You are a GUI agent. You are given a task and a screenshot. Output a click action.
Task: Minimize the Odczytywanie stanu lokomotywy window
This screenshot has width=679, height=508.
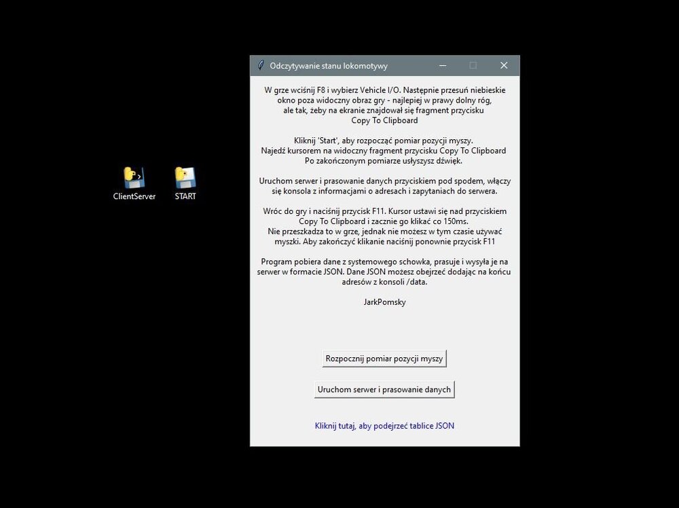point(443,65)
